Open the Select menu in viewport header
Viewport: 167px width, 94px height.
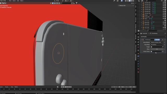click(14, 1)
